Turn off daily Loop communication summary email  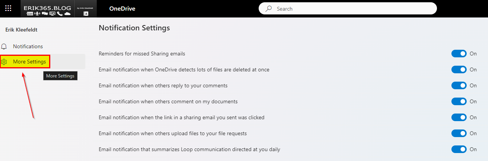click(x=459, y=149)
